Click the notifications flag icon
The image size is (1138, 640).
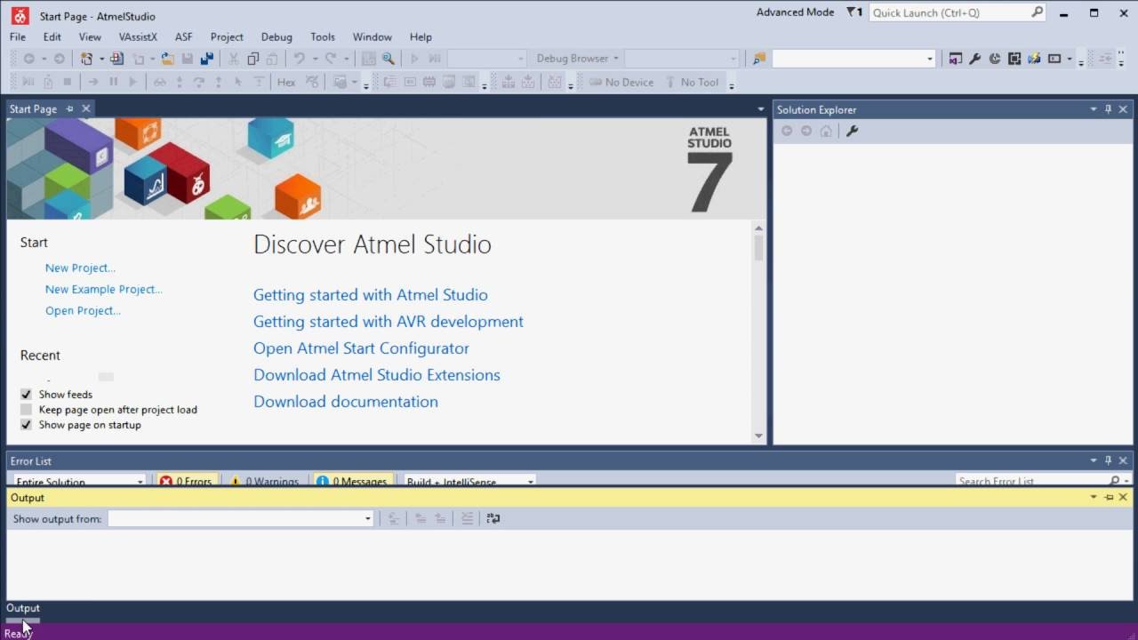pyautogui.click(x=853, y=12)
